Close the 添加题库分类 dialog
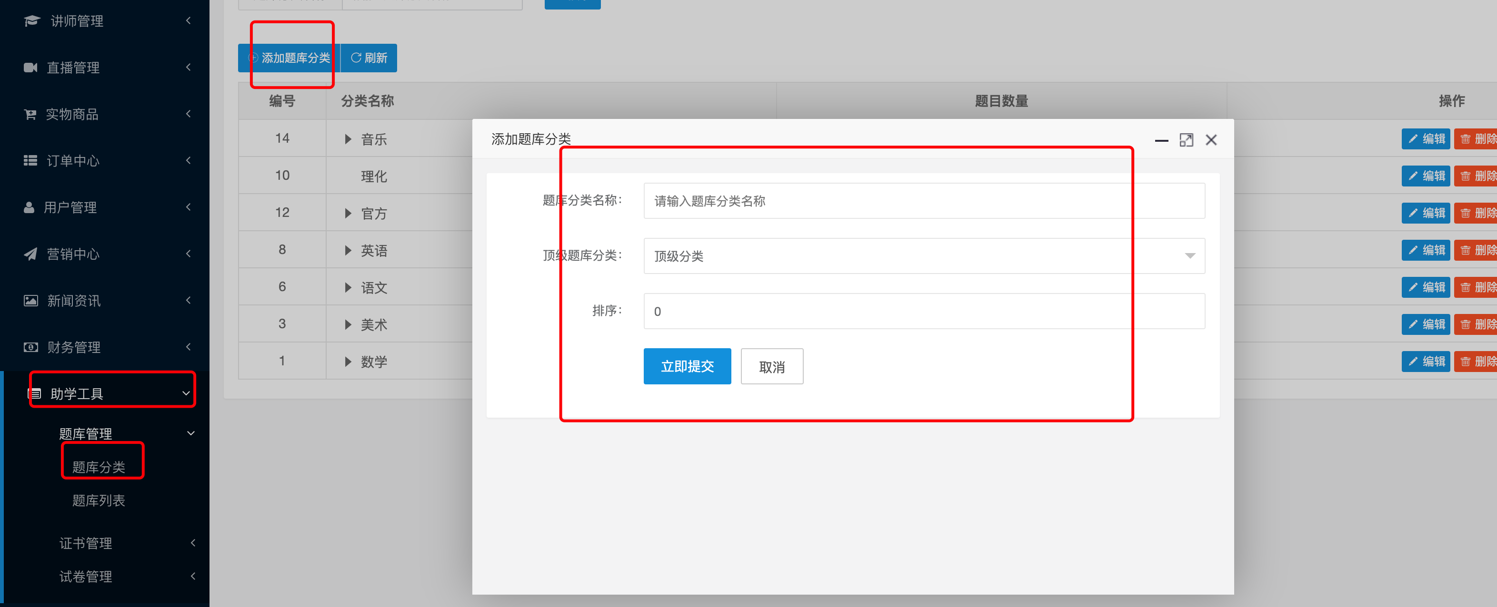The image size is (1497, 607). pos(1211,140)
